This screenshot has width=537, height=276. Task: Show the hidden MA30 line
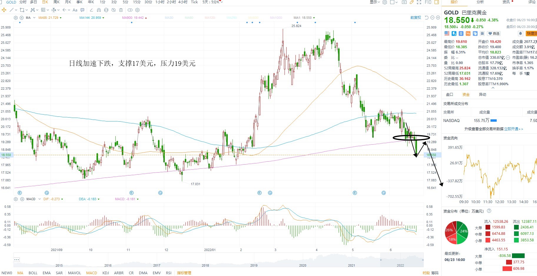click(x=169, y=18)
